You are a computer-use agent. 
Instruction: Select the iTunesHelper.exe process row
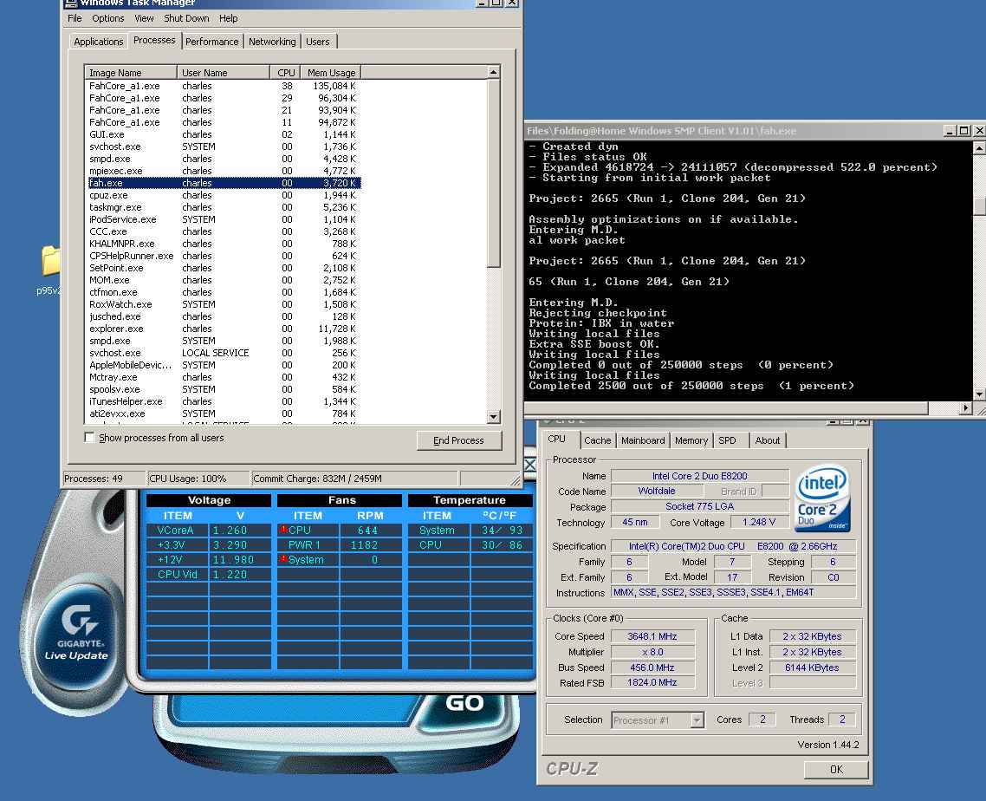[224, 401]
